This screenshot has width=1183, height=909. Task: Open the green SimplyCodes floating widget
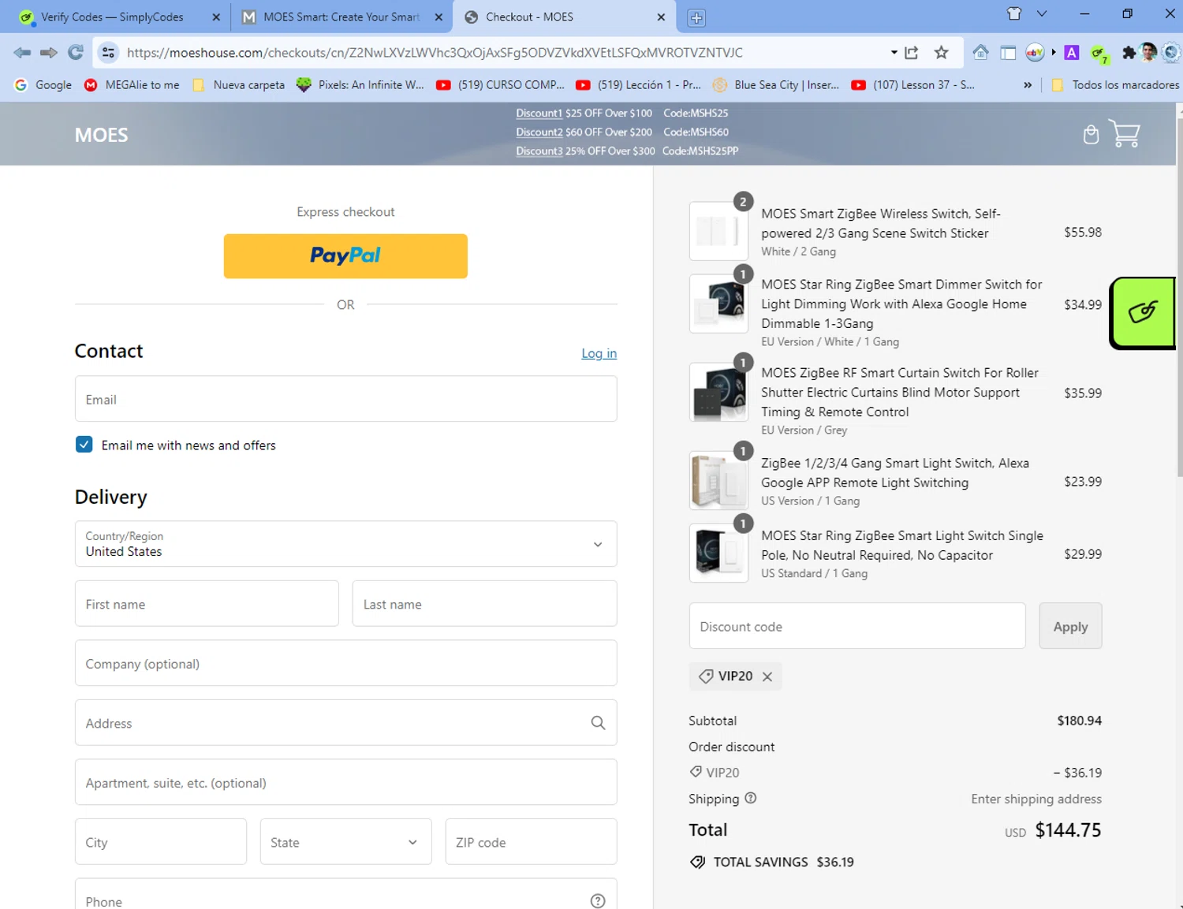1143,312
